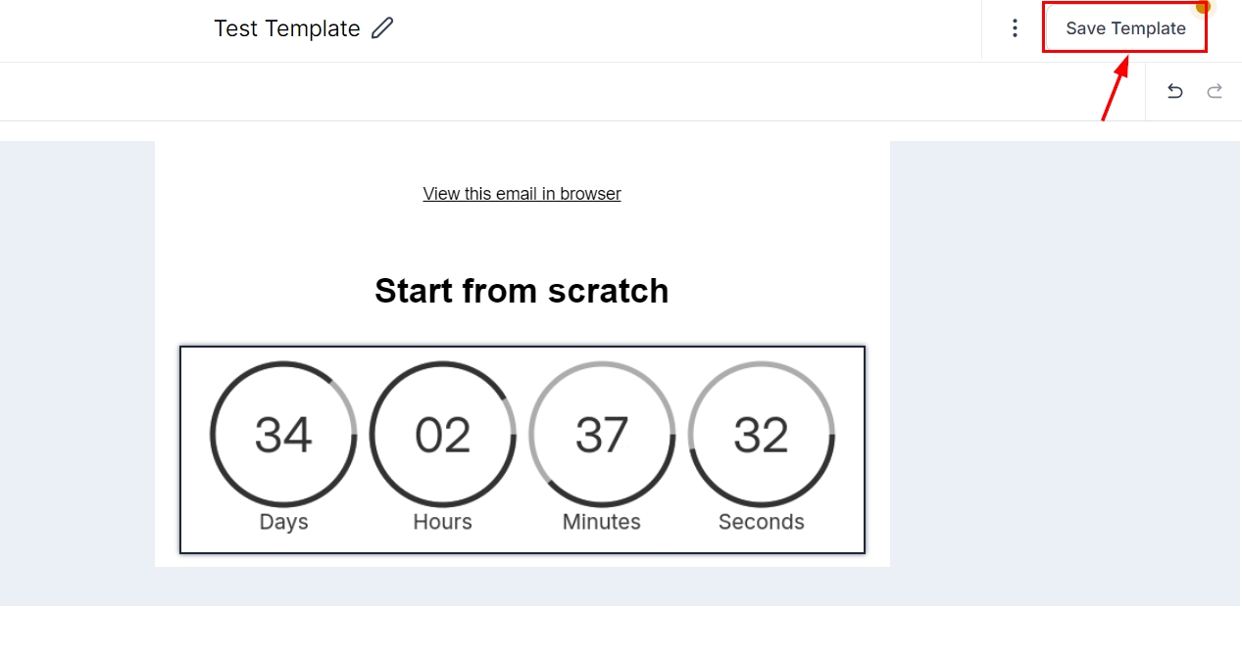Click the gray canvas strip below the email
Screen dimensions: 1242x656
click(522, 586)
